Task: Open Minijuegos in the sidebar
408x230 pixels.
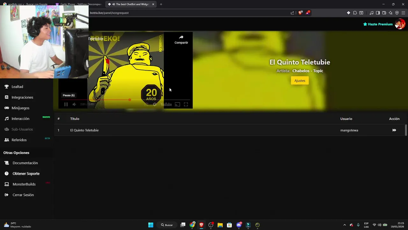Action: coord(20,108)
